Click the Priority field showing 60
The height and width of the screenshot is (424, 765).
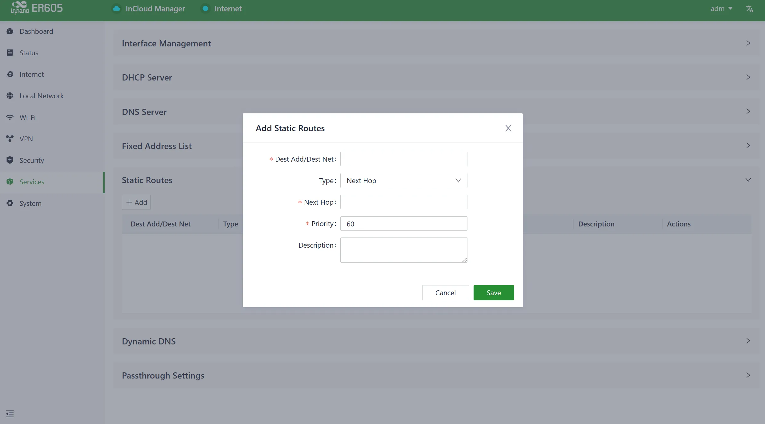pyautogui.click(x=404, y=224)
